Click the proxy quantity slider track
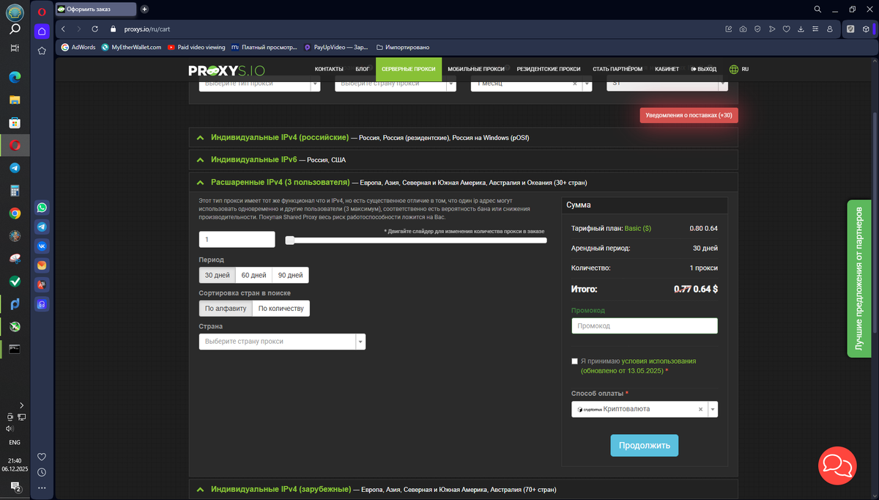The height and width of the screenshot is (500, 879). pyautogui.click(x=416, y=240)
